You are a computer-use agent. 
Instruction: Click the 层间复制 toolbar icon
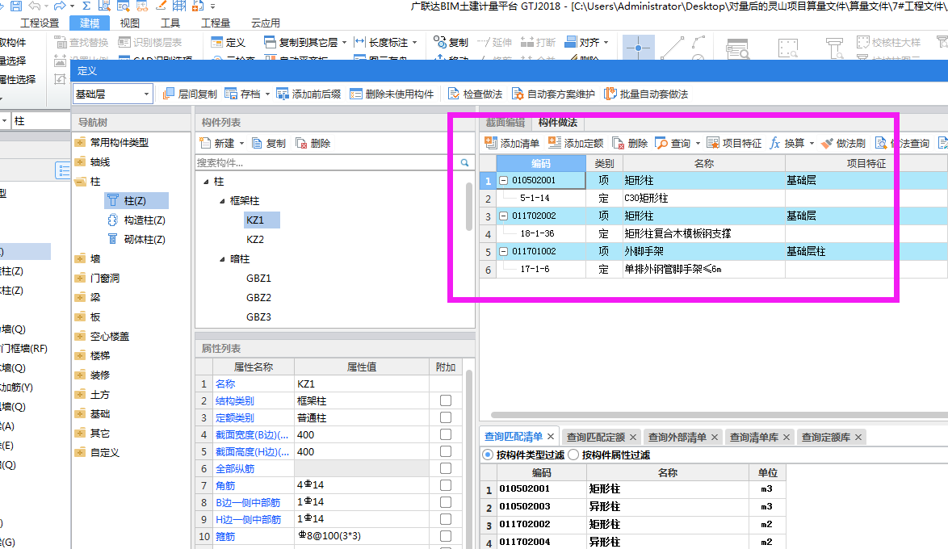tap(169, 94)
